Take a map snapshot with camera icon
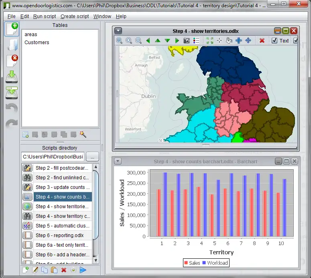 [187, 41]
